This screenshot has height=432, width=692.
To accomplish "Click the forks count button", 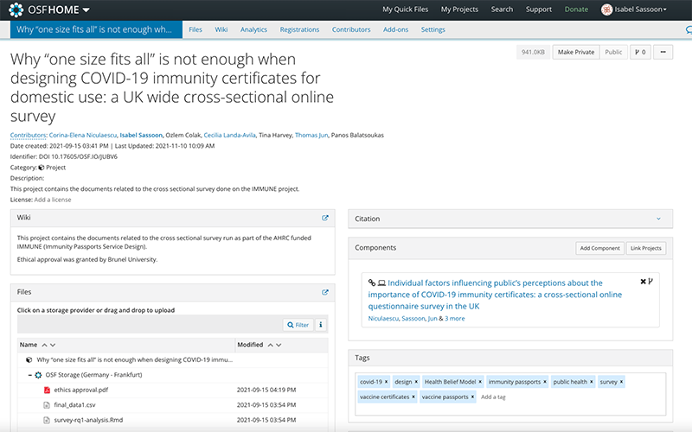I will coord(640,52).
